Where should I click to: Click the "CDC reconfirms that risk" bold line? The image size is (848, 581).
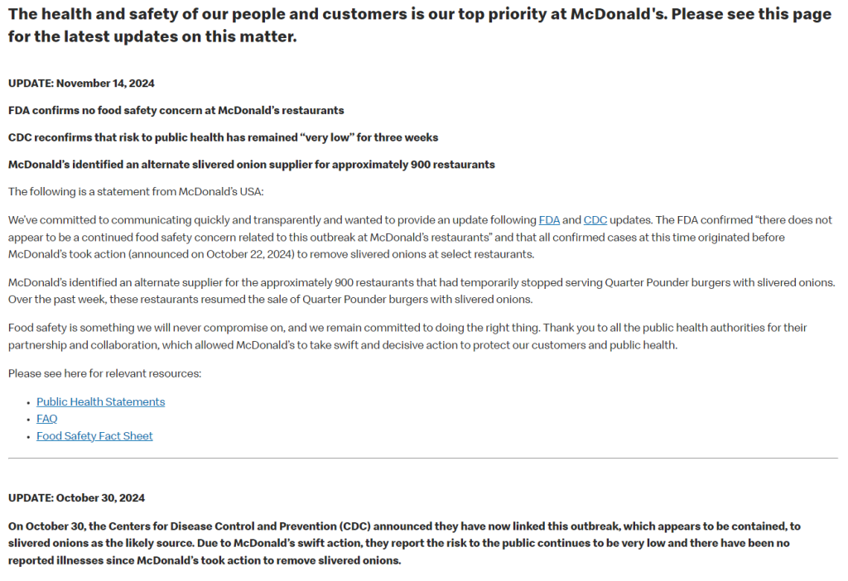coord(223,137)
